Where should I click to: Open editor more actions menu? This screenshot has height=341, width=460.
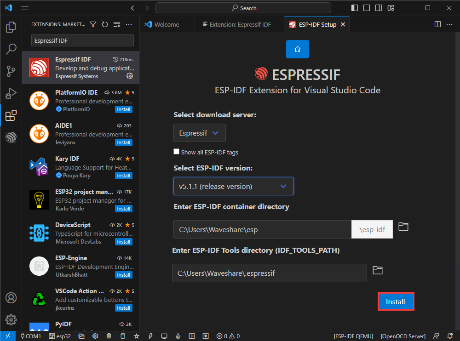point(449,24)
